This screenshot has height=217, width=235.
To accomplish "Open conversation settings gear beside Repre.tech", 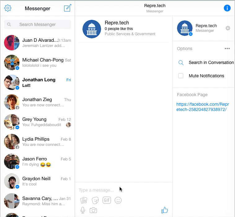I will click(x=228, y=28).
